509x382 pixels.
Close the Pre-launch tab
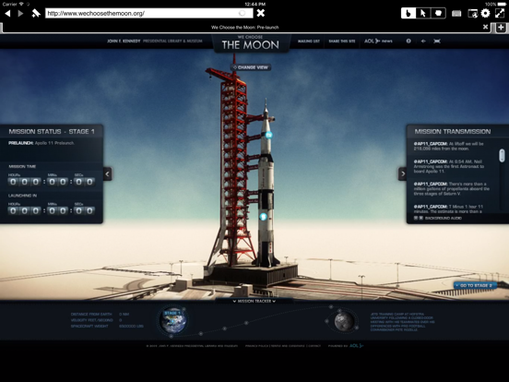coord(485,27)
